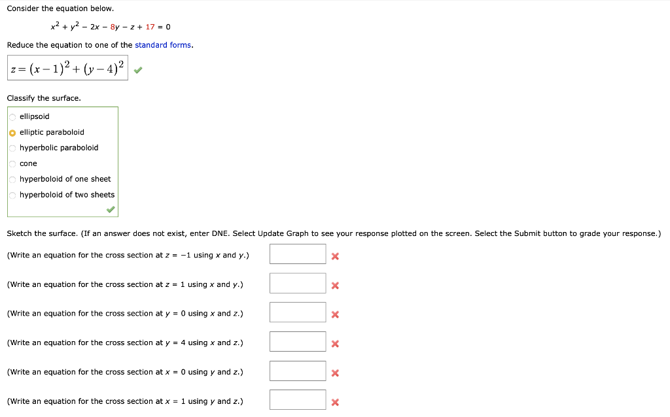The width and height of the screenshot is (670, 417).
Task: Open the 'standard forms' link
Action: point(163,45)
